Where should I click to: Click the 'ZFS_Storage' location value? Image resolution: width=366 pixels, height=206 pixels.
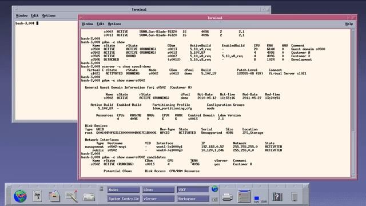point(253,133)
